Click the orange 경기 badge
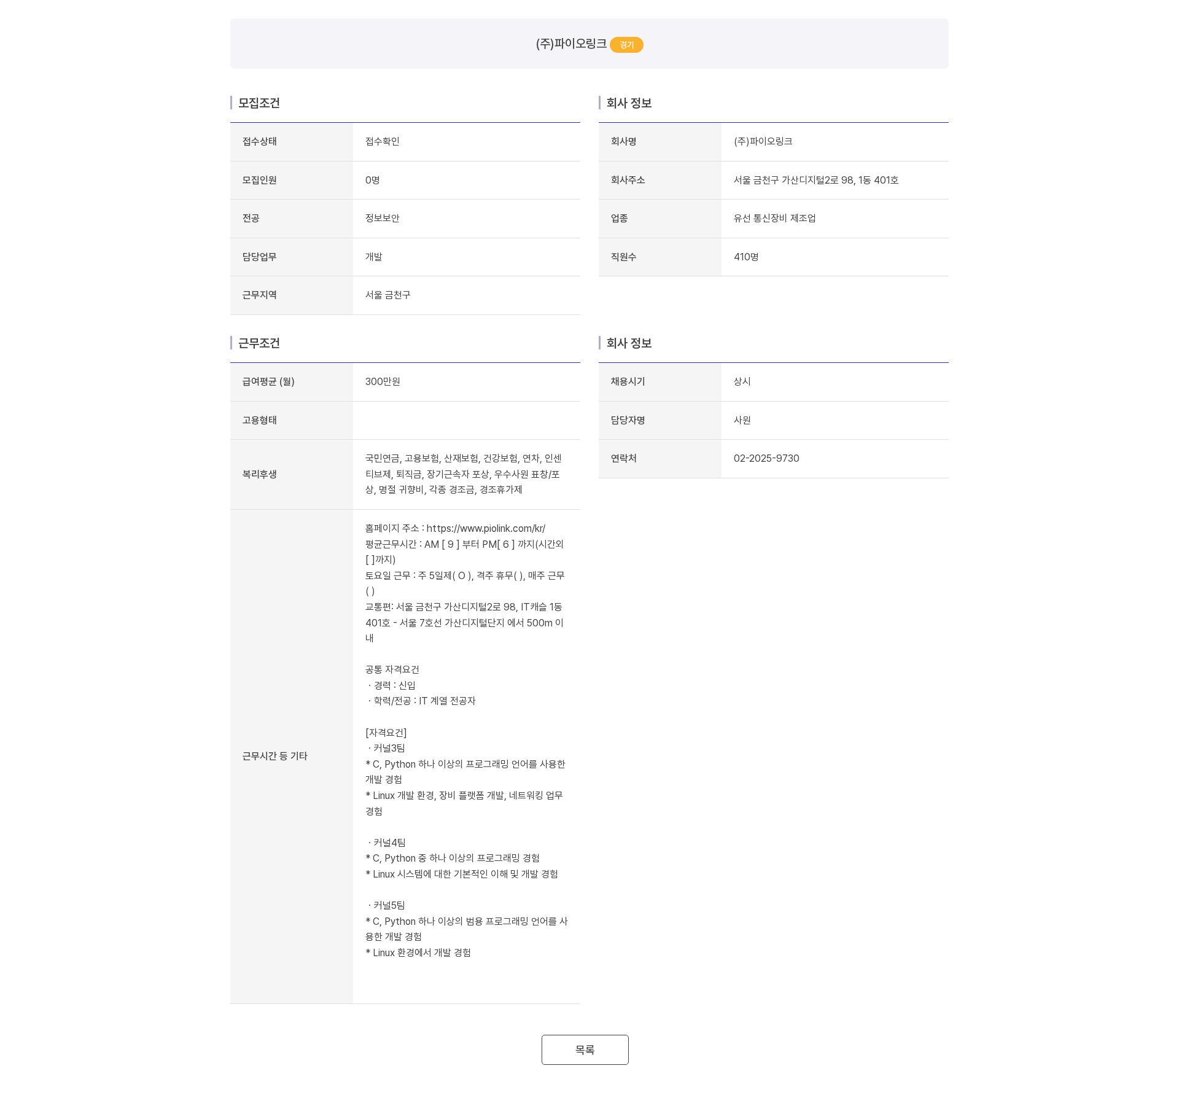 click(626, 45)
